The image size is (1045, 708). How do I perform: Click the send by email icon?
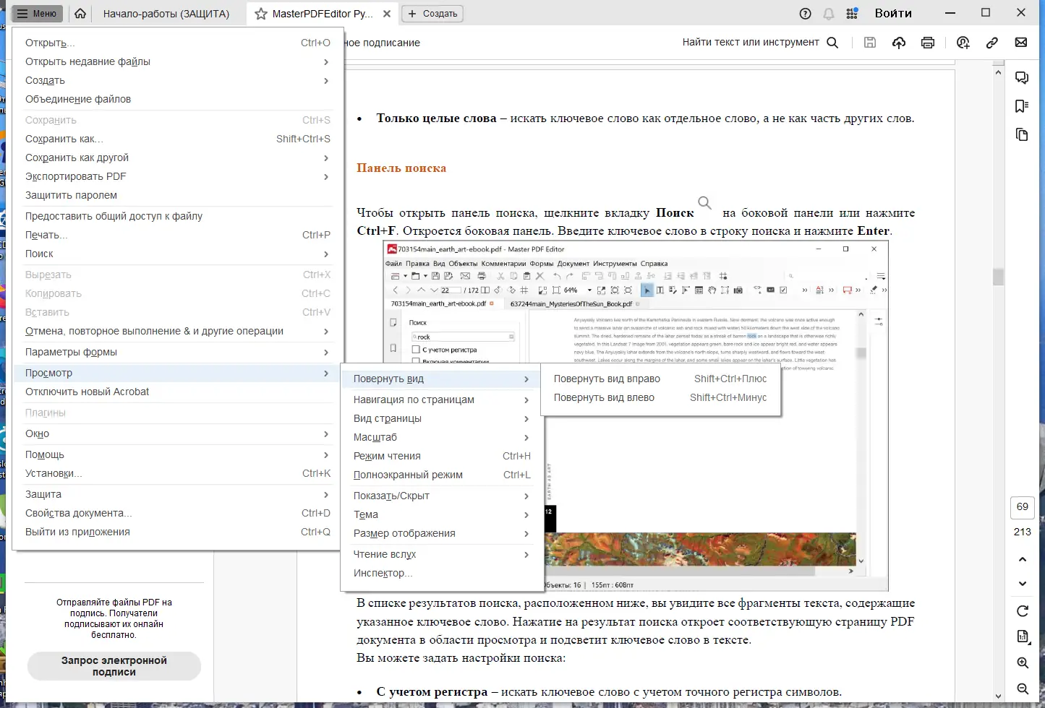point(1020,43)
